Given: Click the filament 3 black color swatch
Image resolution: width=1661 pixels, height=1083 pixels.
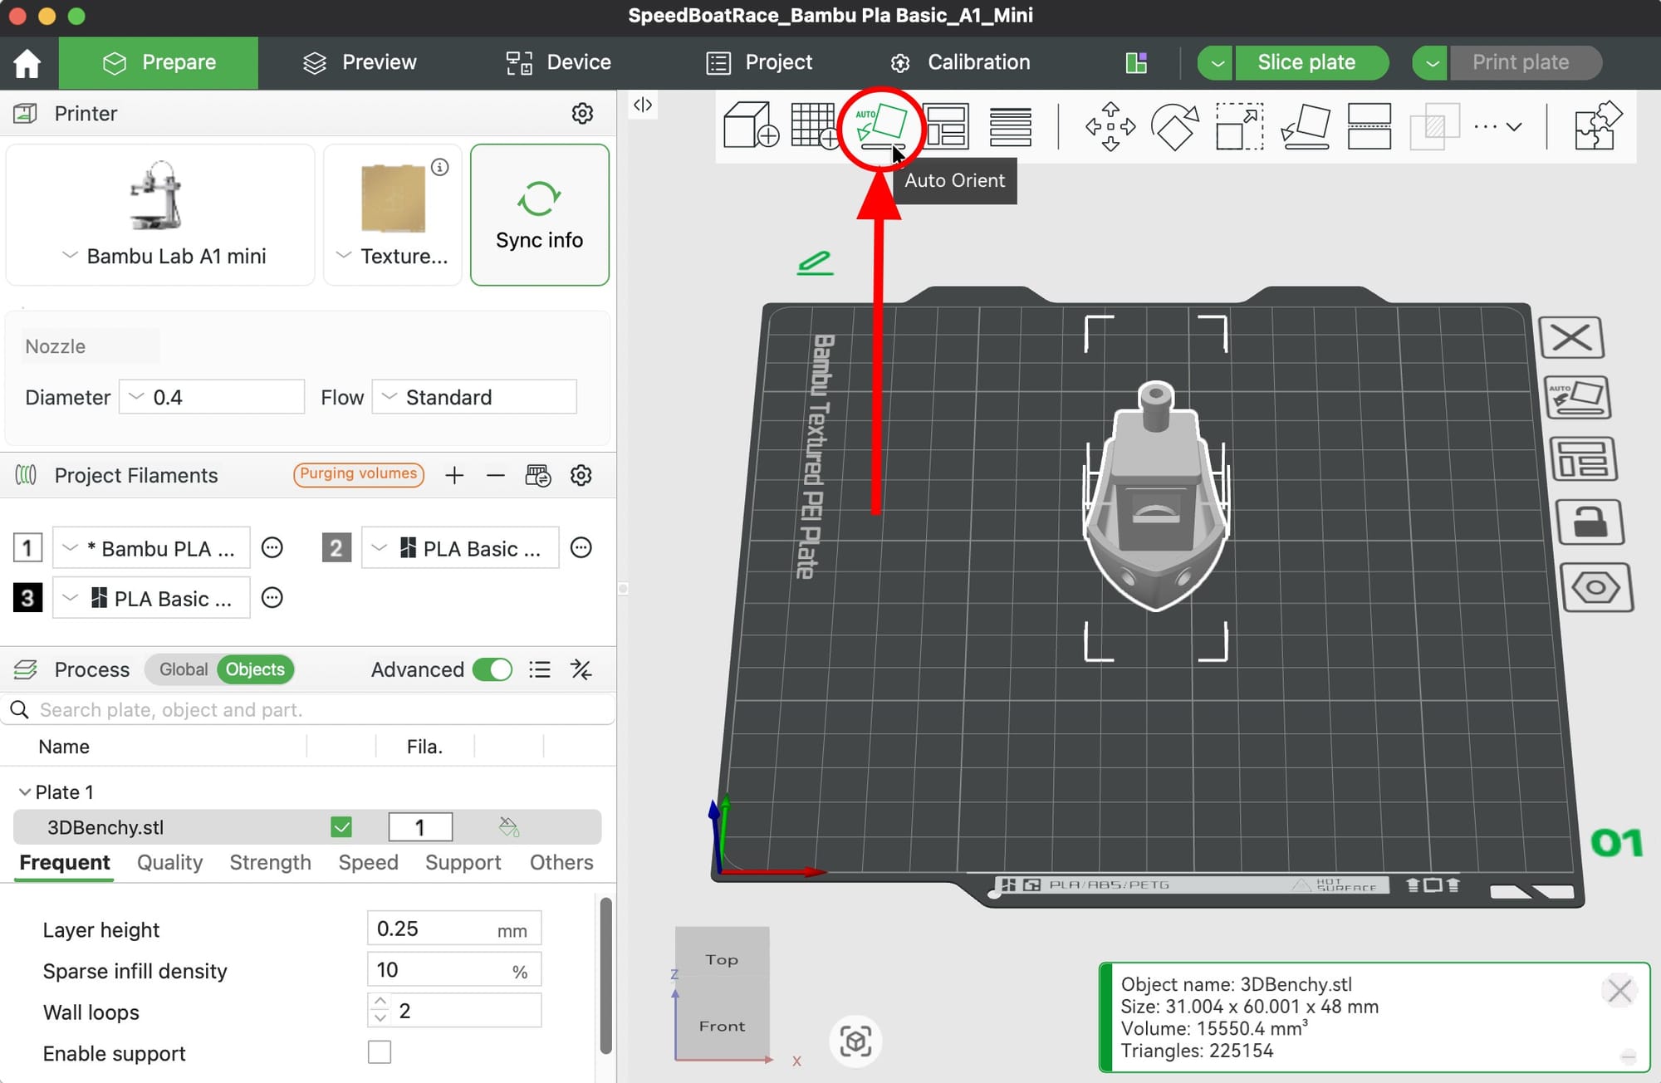Looking at the screenshot, I should coord(27,598).
